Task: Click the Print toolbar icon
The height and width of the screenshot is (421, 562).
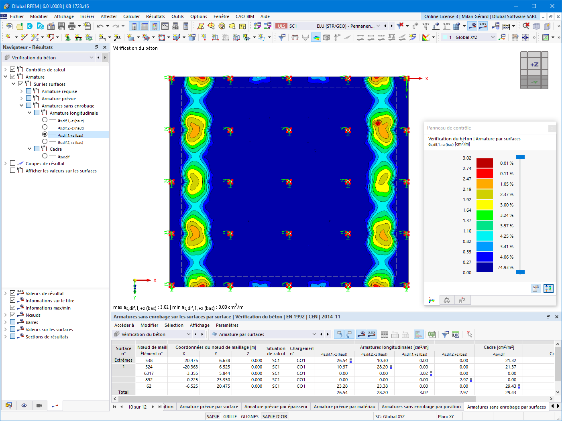Action: click(x=72, y=26)
